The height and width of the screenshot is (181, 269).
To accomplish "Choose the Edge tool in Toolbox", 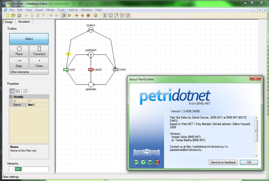I will tap(19, 63).
